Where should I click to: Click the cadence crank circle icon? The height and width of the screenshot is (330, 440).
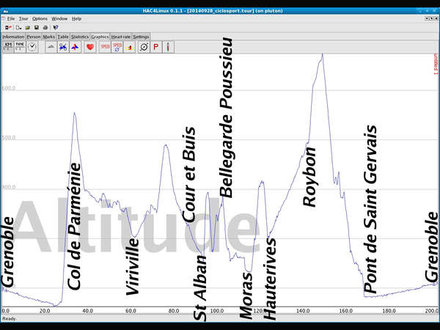[144, 46]
